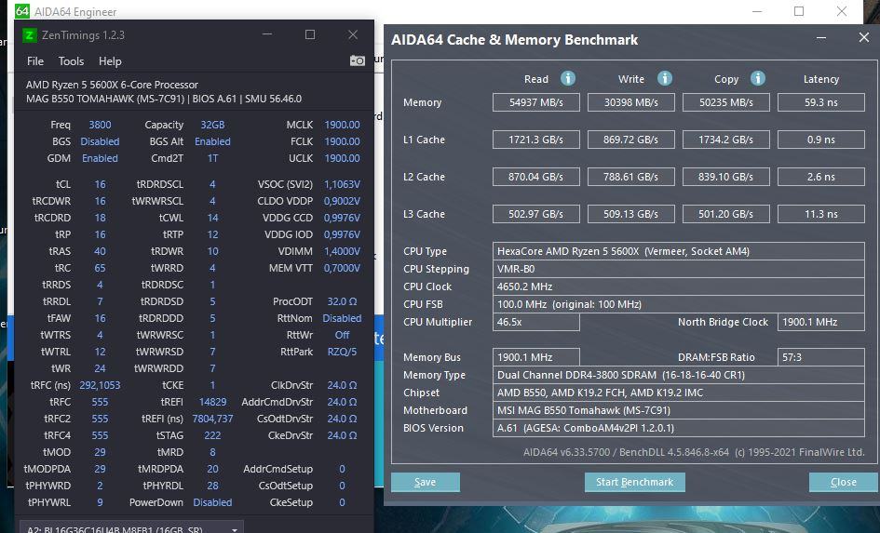Click CPU FSB field 100.0 MHz

click(x=679, y=304)
